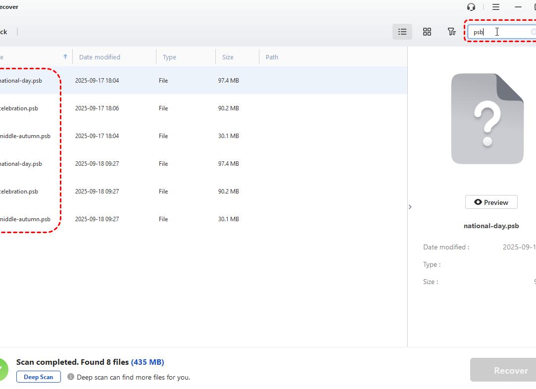Viewport: 536px width, 389px height.
Task: Switch to list view
Action: point(402,32)
